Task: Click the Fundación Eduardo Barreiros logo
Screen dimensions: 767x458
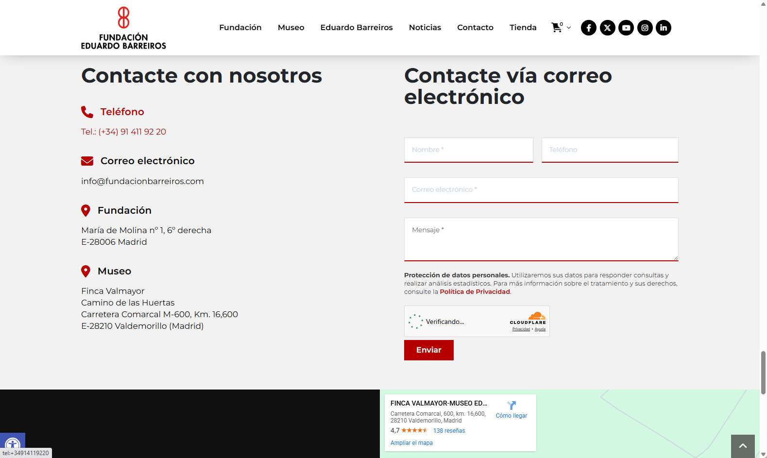Action: [123, 28]
